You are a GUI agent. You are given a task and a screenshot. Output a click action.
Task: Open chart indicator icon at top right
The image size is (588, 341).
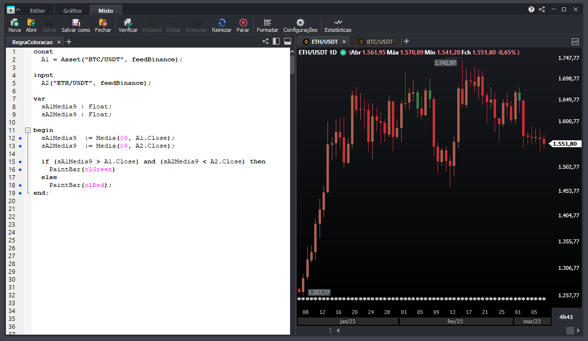click(x=575, y=42)
